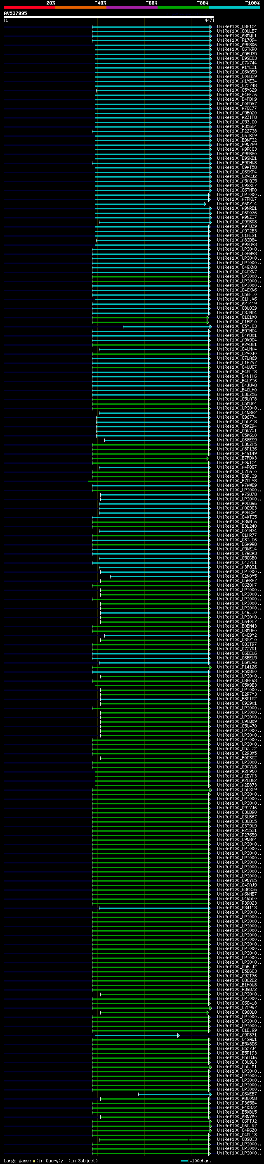Select hit label UniRef100_Q7X744
The image size is (264, 1164).
(x=237, y=63)
